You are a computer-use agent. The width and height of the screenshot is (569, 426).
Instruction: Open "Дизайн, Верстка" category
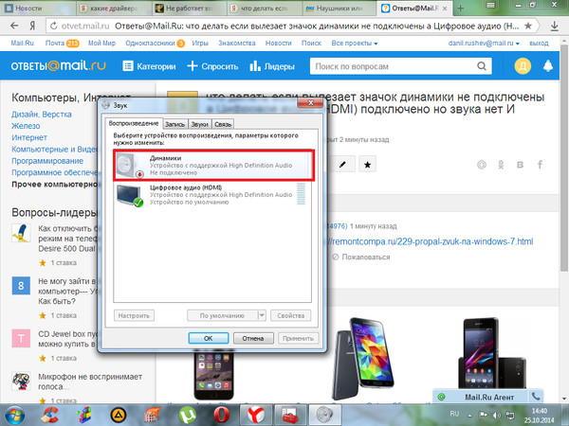point(42,115)
